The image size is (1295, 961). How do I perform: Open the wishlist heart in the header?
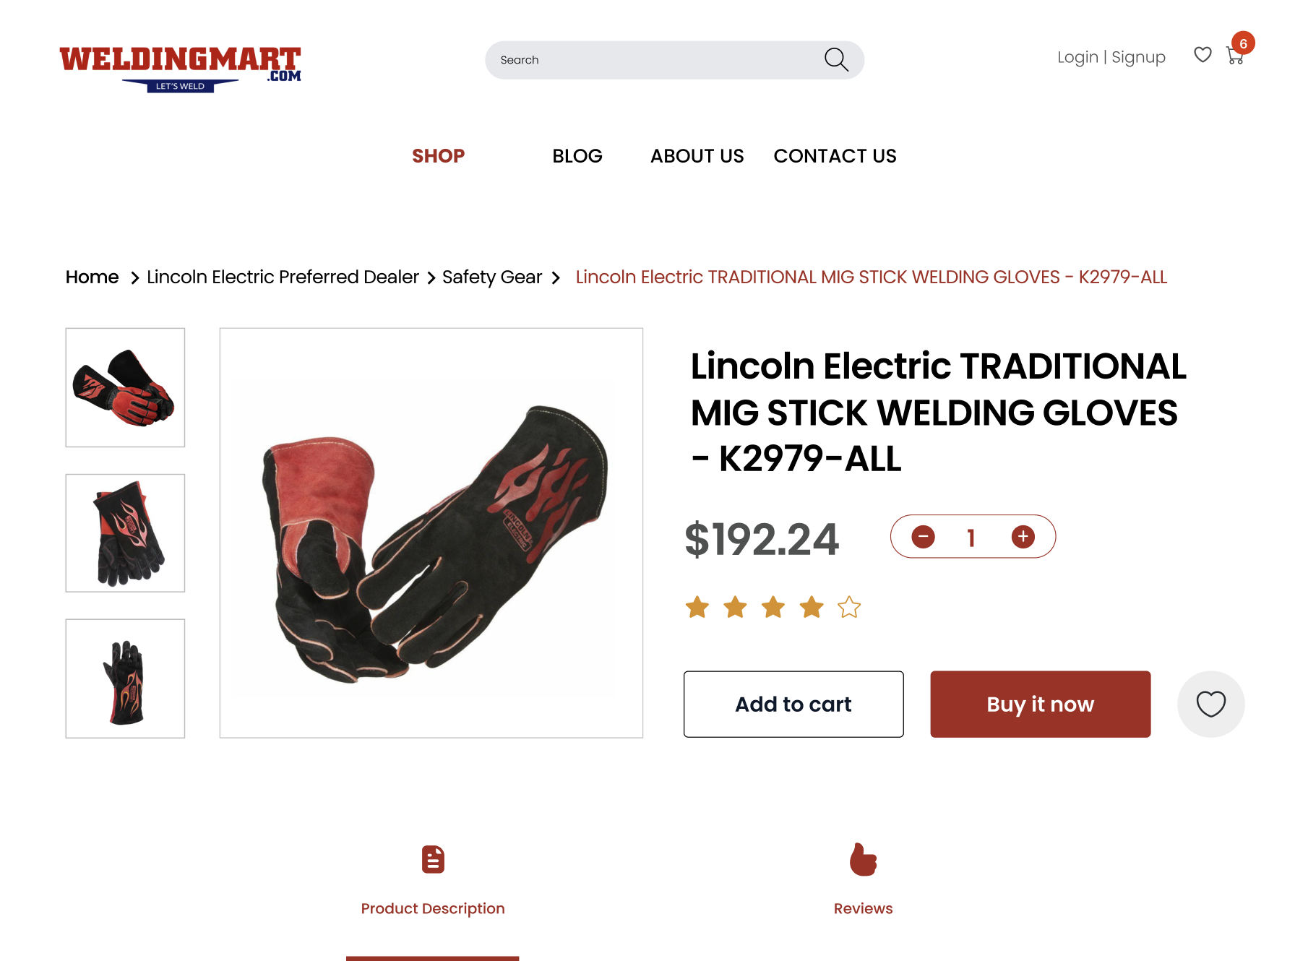(1202, 55)
